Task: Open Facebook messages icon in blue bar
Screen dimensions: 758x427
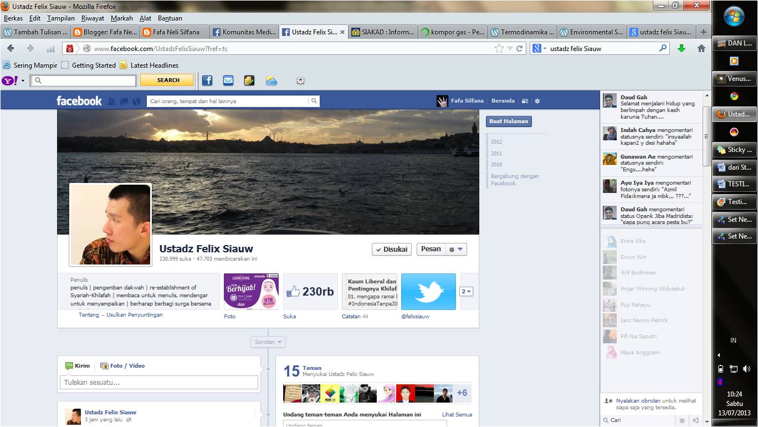Action: pos(123,101)
